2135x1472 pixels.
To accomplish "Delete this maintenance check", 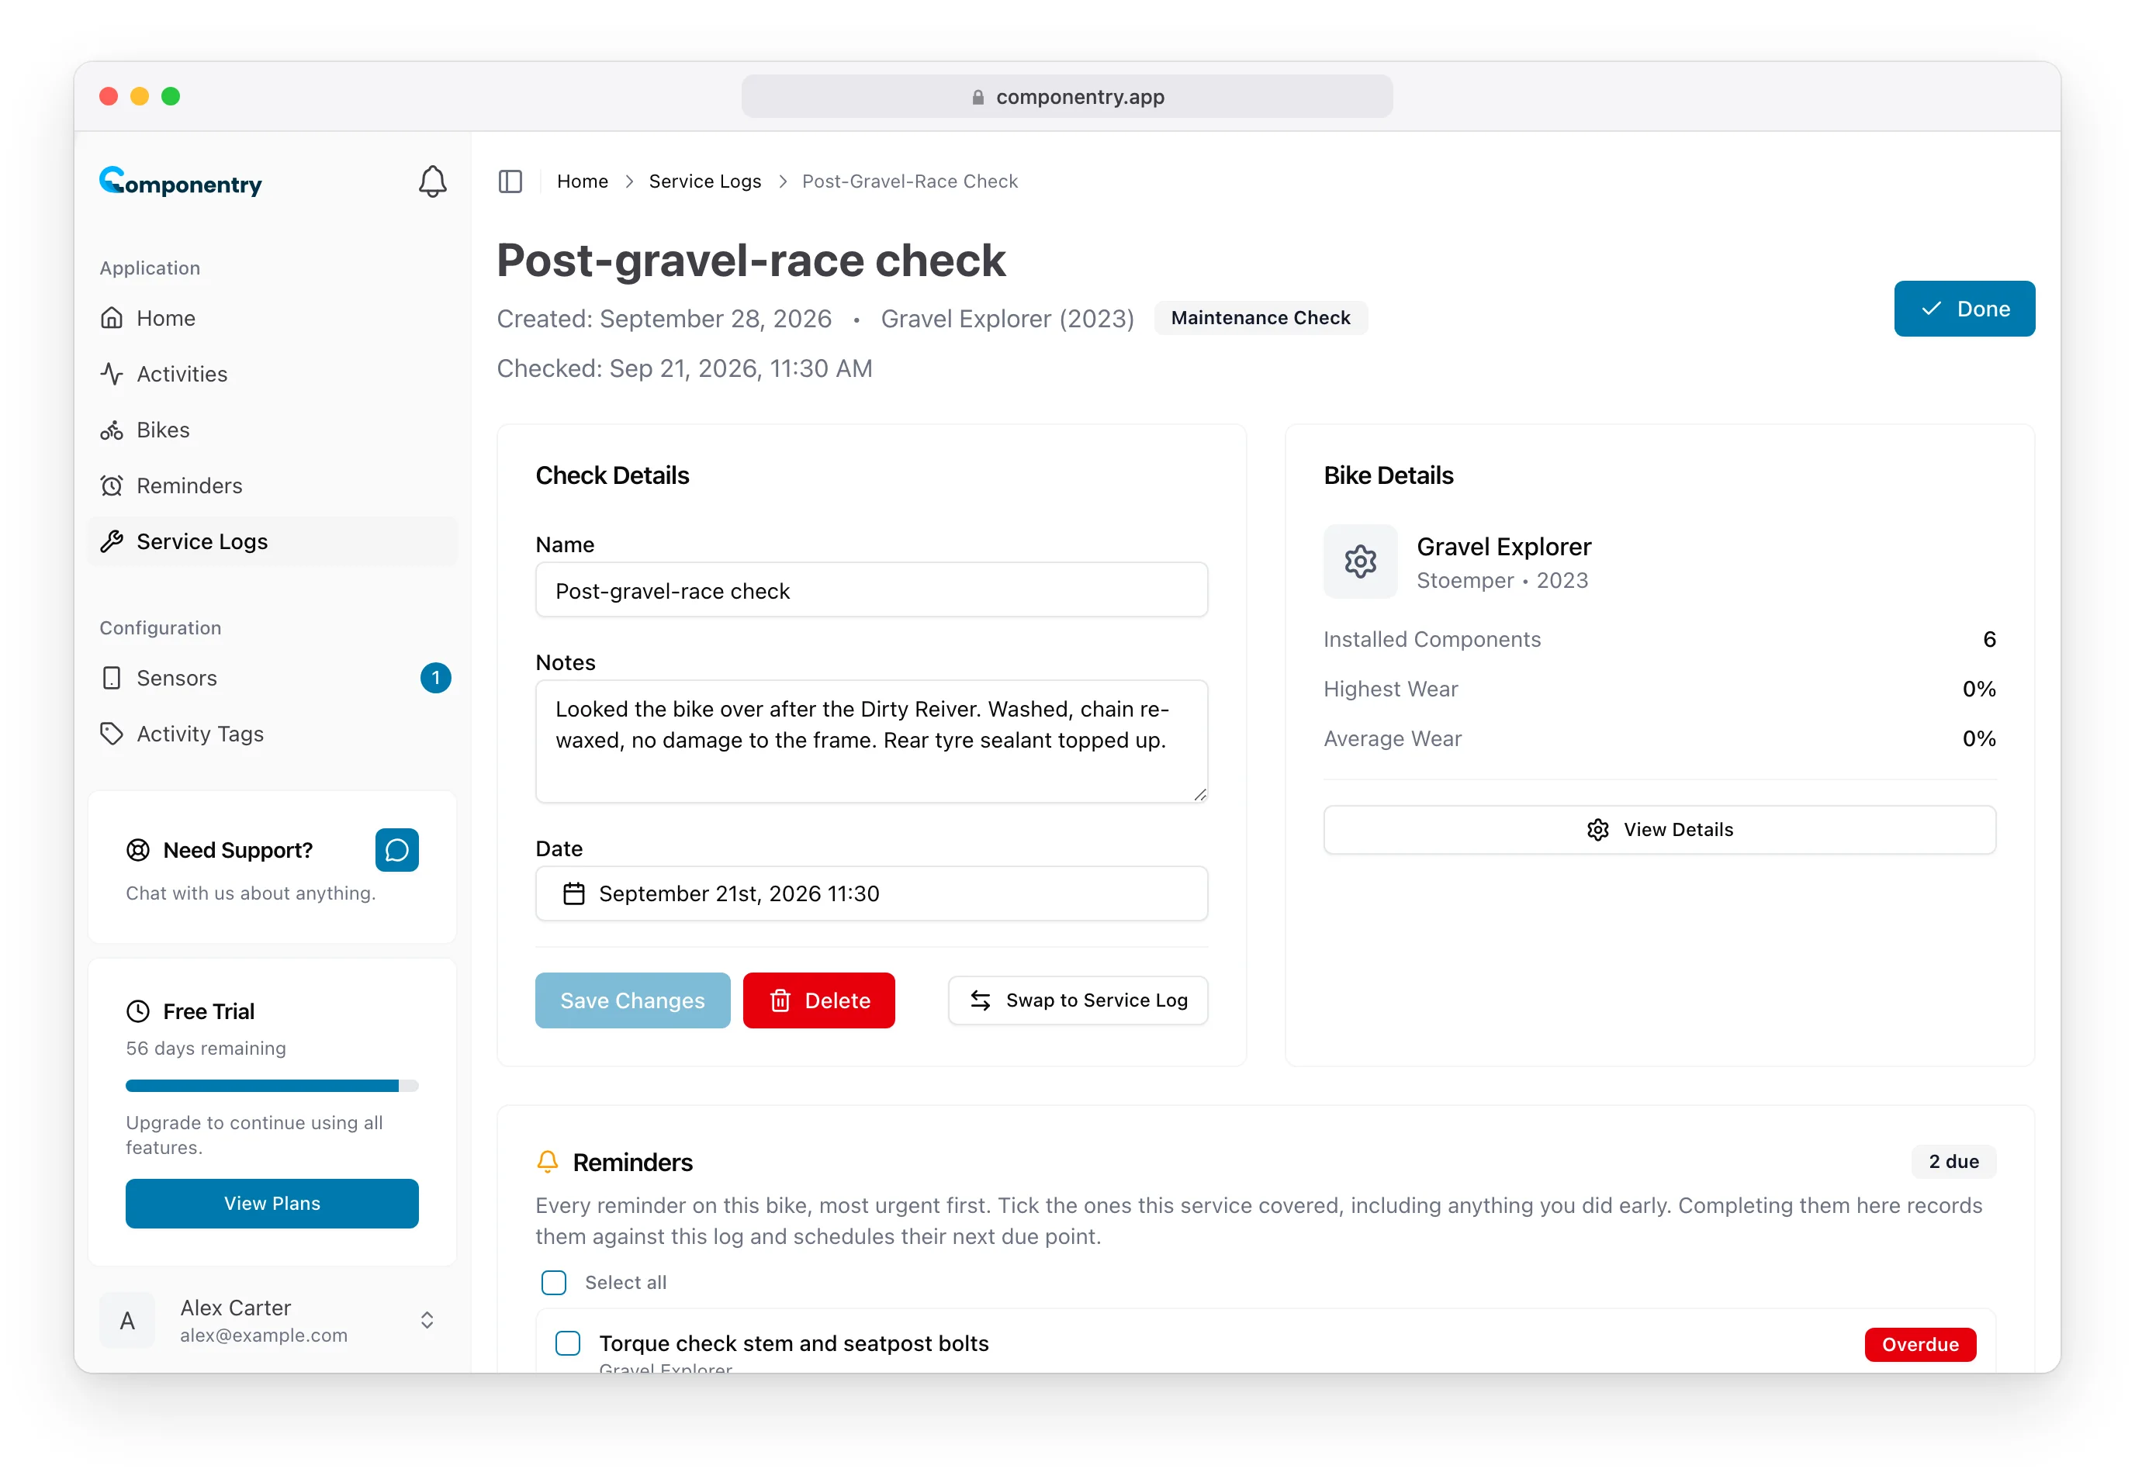I will tap(818, 1000).
